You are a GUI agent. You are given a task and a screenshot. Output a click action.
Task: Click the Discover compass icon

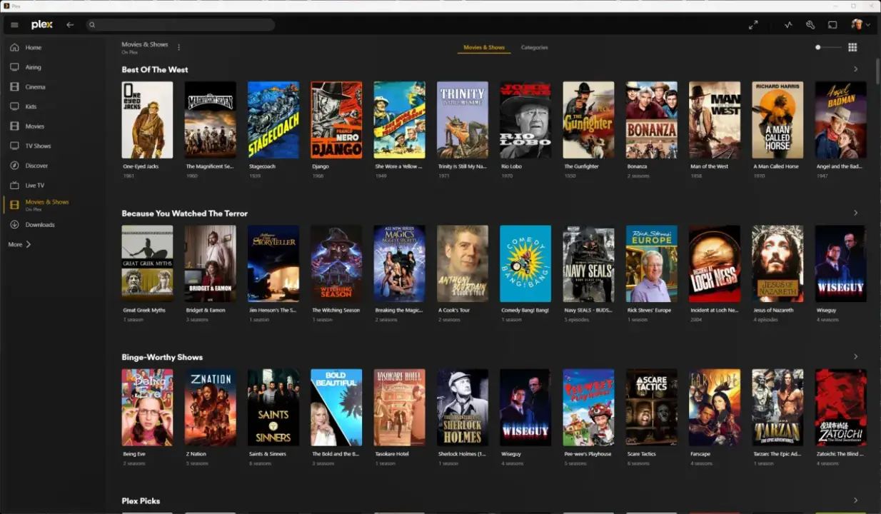[14, 166]
